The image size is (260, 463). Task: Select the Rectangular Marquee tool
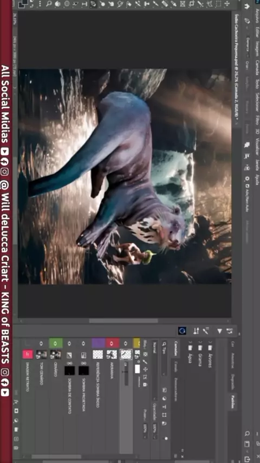tap(219, 4)
